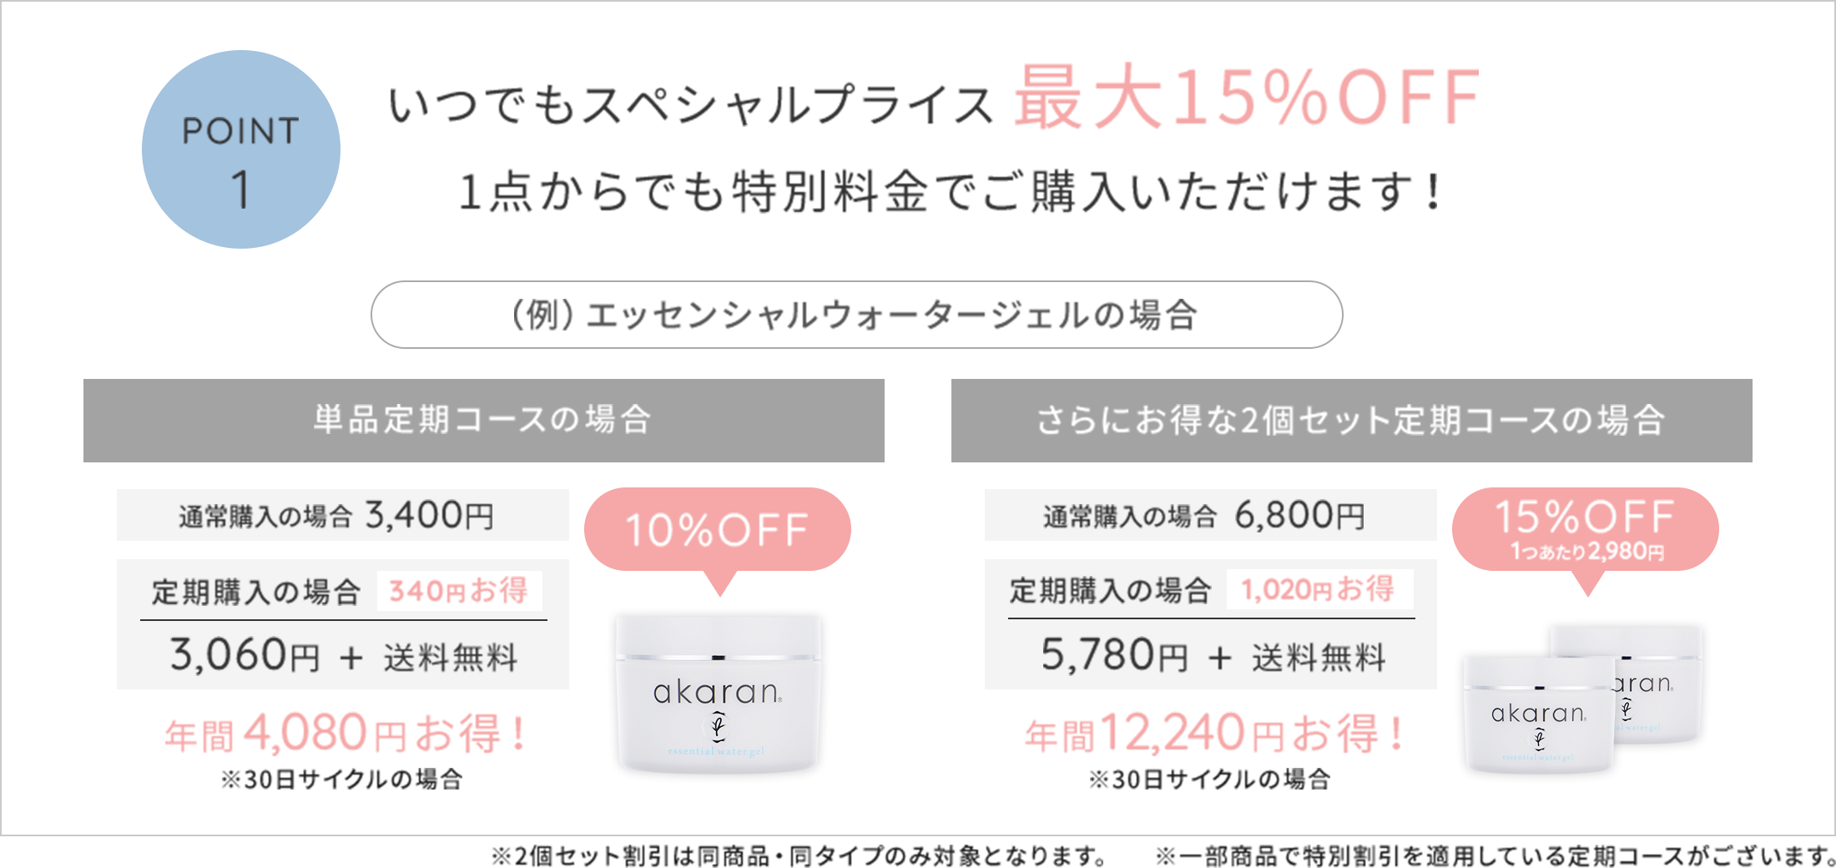Click the 単品定期コースの場合 gray header

[x=483, y=420]
